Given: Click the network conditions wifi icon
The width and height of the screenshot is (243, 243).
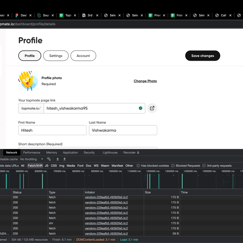Looking at the screenshot, I should 49,159.
